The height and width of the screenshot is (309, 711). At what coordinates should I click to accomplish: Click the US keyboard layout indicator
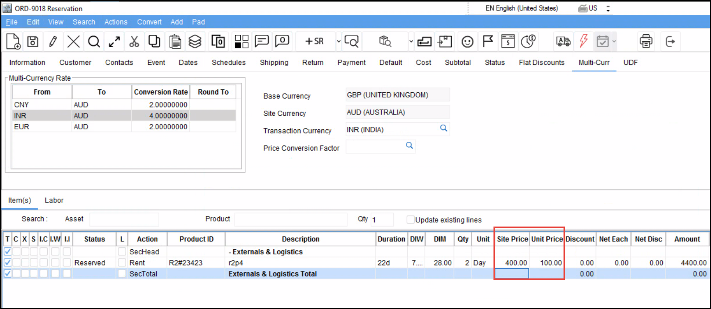coord(588,8)
